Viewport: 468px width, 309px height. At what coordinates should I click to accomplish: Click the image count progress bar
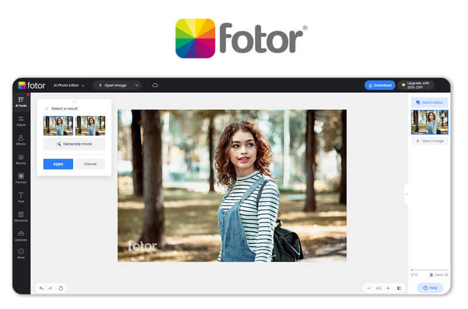click(x=429, y=270)
